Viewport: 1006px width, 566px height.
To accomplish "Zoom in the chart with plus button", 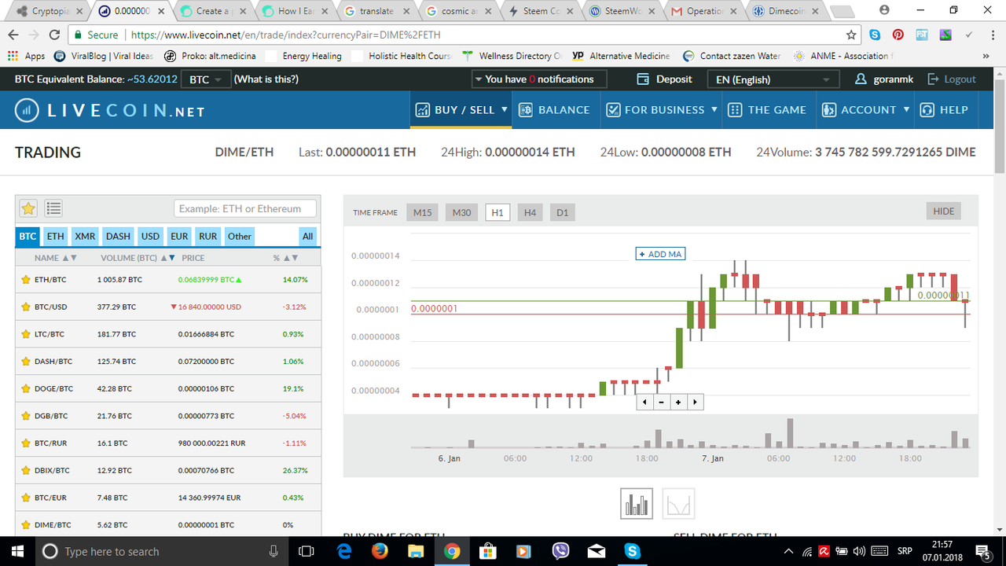I will point(677,402).
